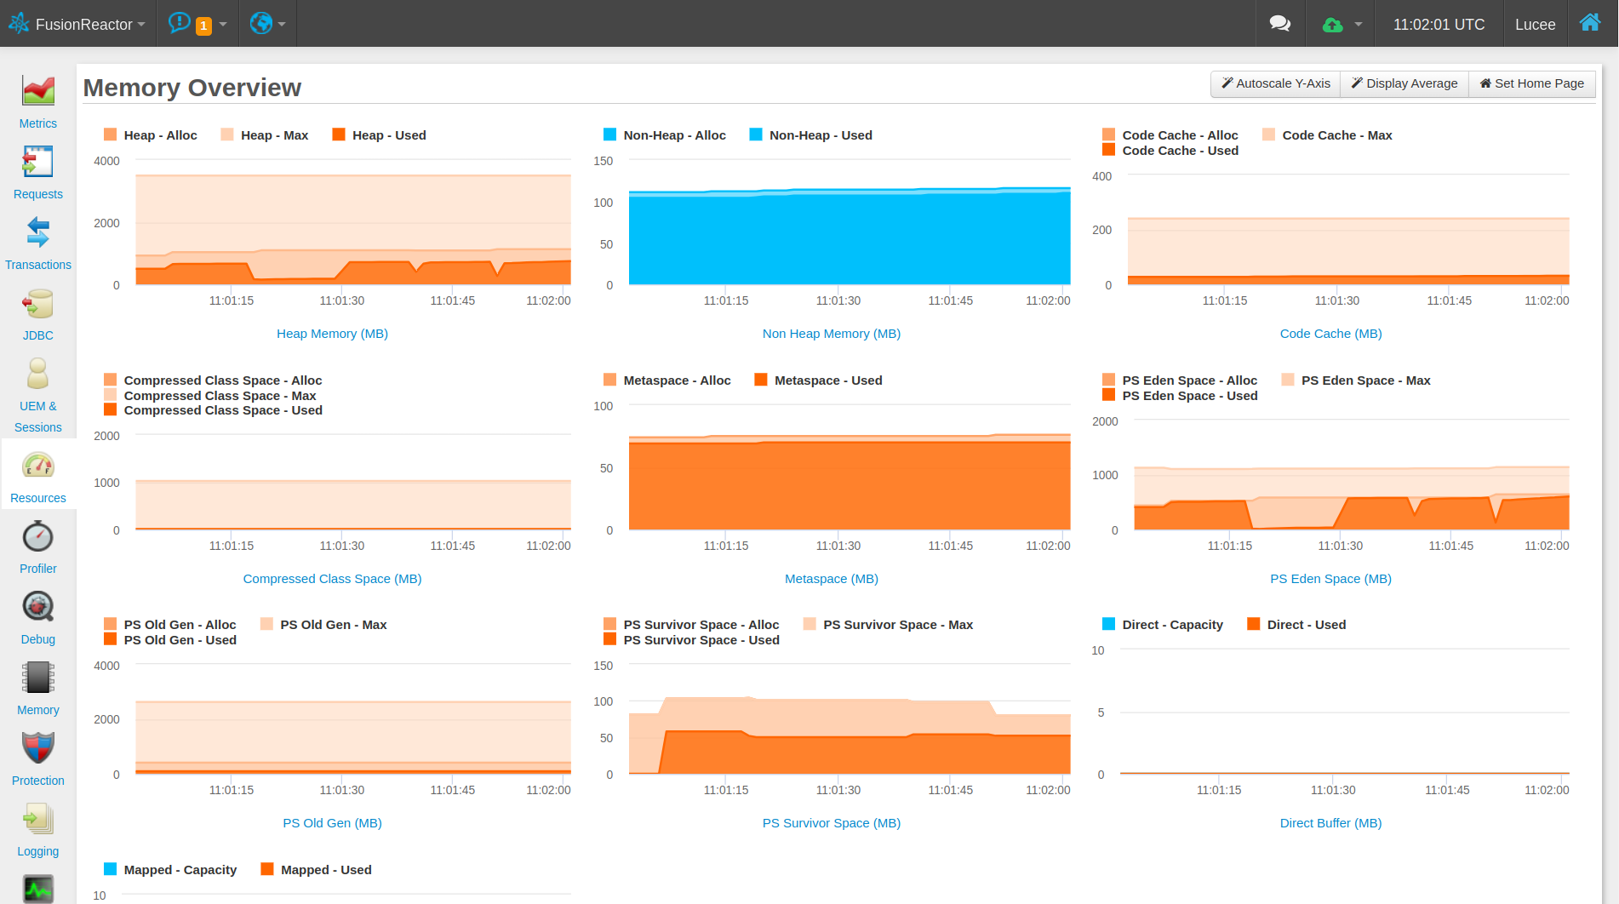Click the Autoscale Y-Axis button
The height and width of the screenshot is (904, 1619).
coord(1276,83)
